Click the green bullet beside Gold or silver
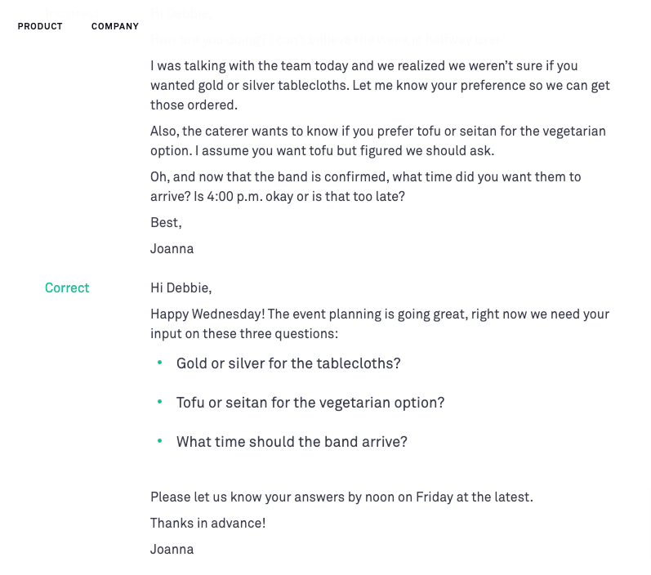Screen dimensions: 651x575 [160, 363]
